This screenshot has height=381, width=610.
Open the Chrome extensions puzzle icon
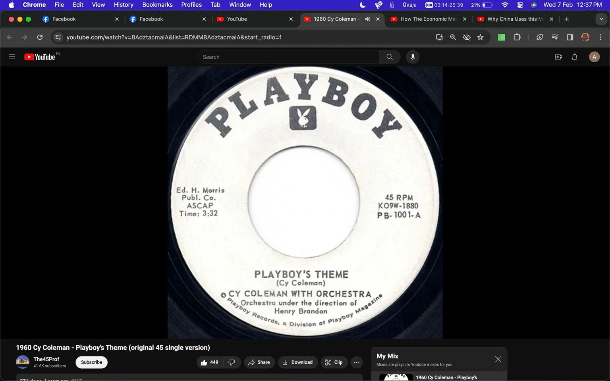pos(517,37)
